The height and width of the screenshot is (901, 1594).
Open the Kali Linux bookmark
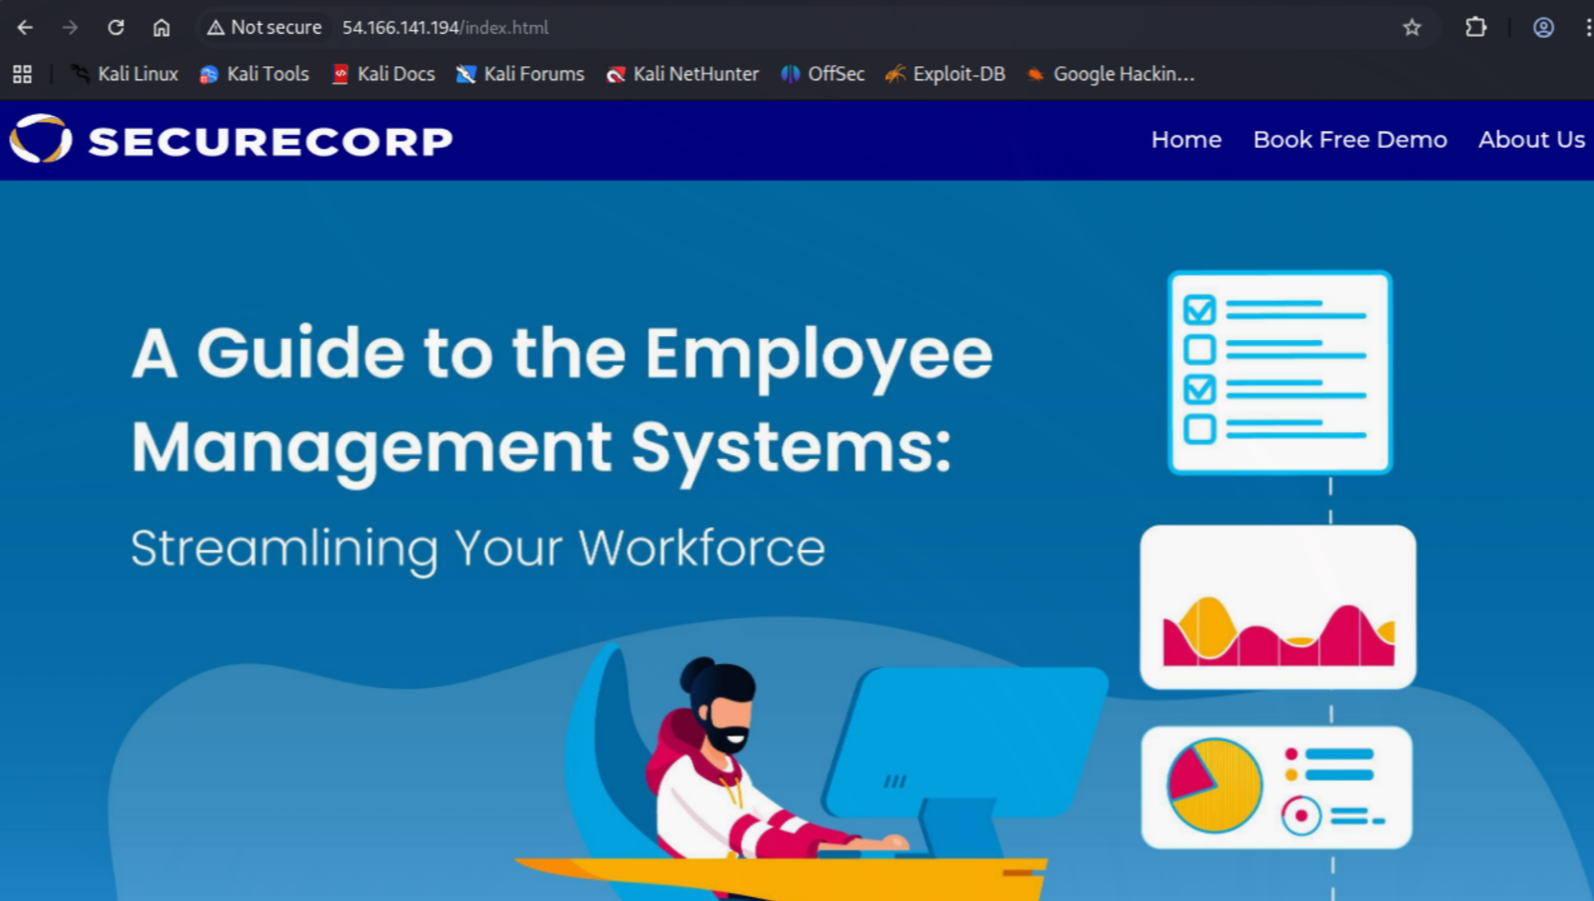(x=125, y=74)
